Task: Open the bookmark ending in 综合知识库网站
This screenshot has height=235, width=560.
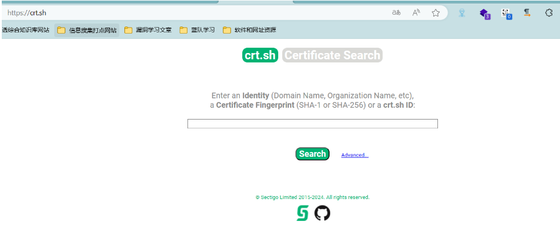Action: click(25, 30)
